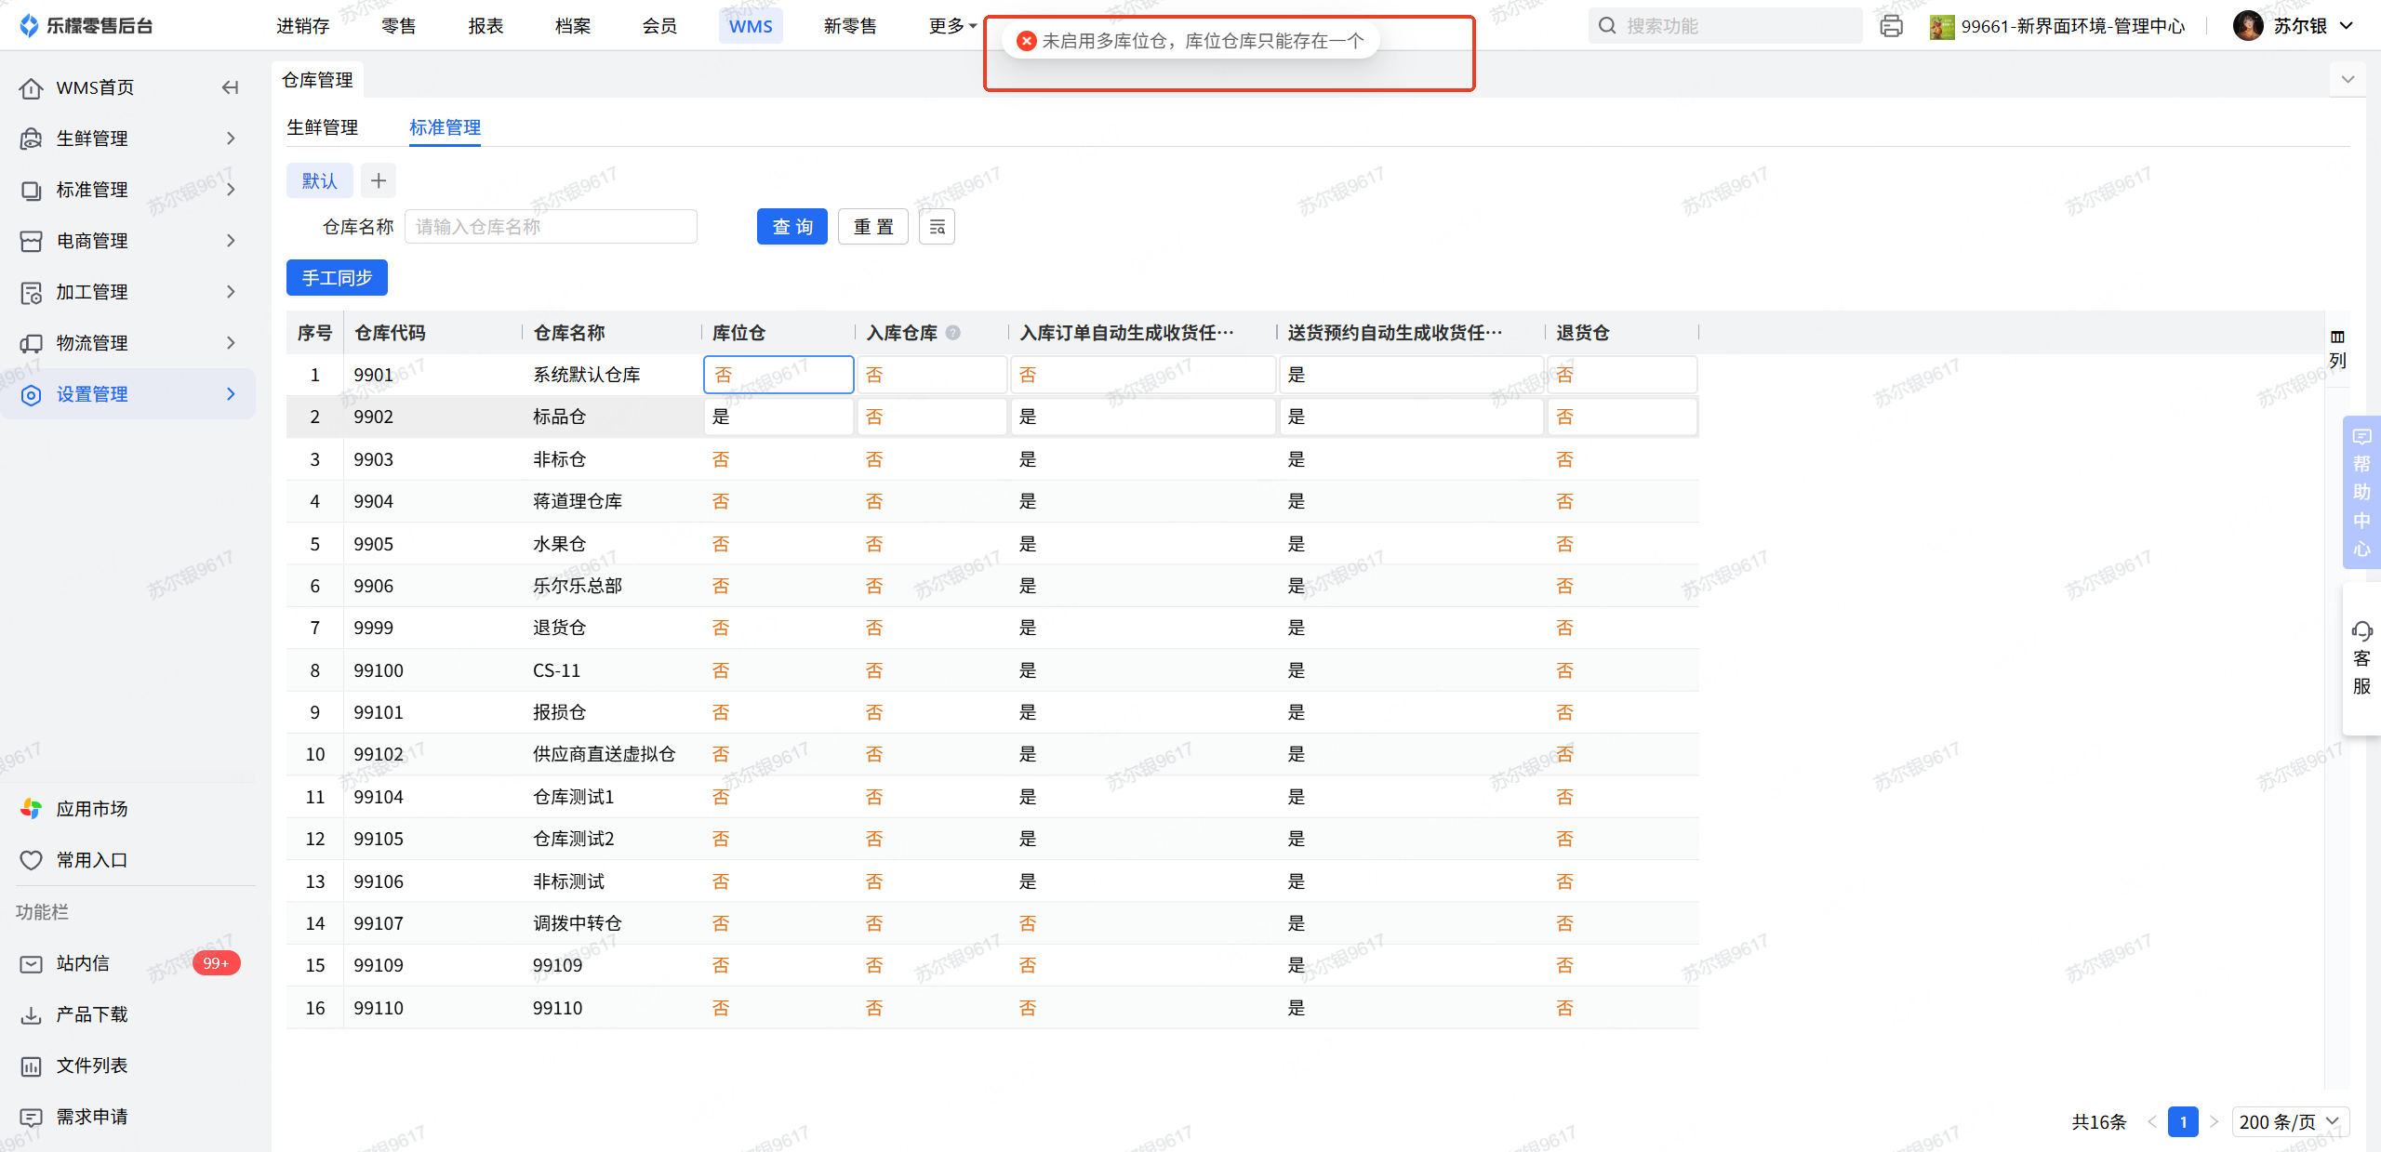2381x1152 pixels.
Task: Add a new view with the plus icon
Action: pos(378,180)
